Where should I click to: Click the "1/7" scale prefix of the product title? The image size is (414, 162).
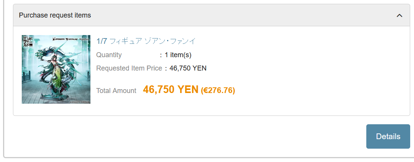[102, 41]
